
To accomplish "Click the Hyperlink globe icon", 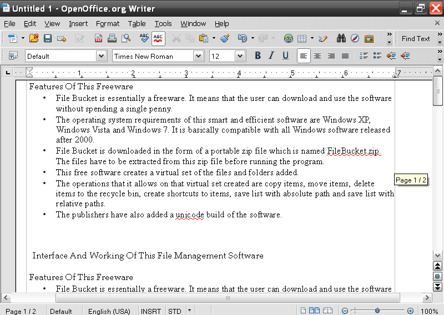I will (x=288, y=38).
